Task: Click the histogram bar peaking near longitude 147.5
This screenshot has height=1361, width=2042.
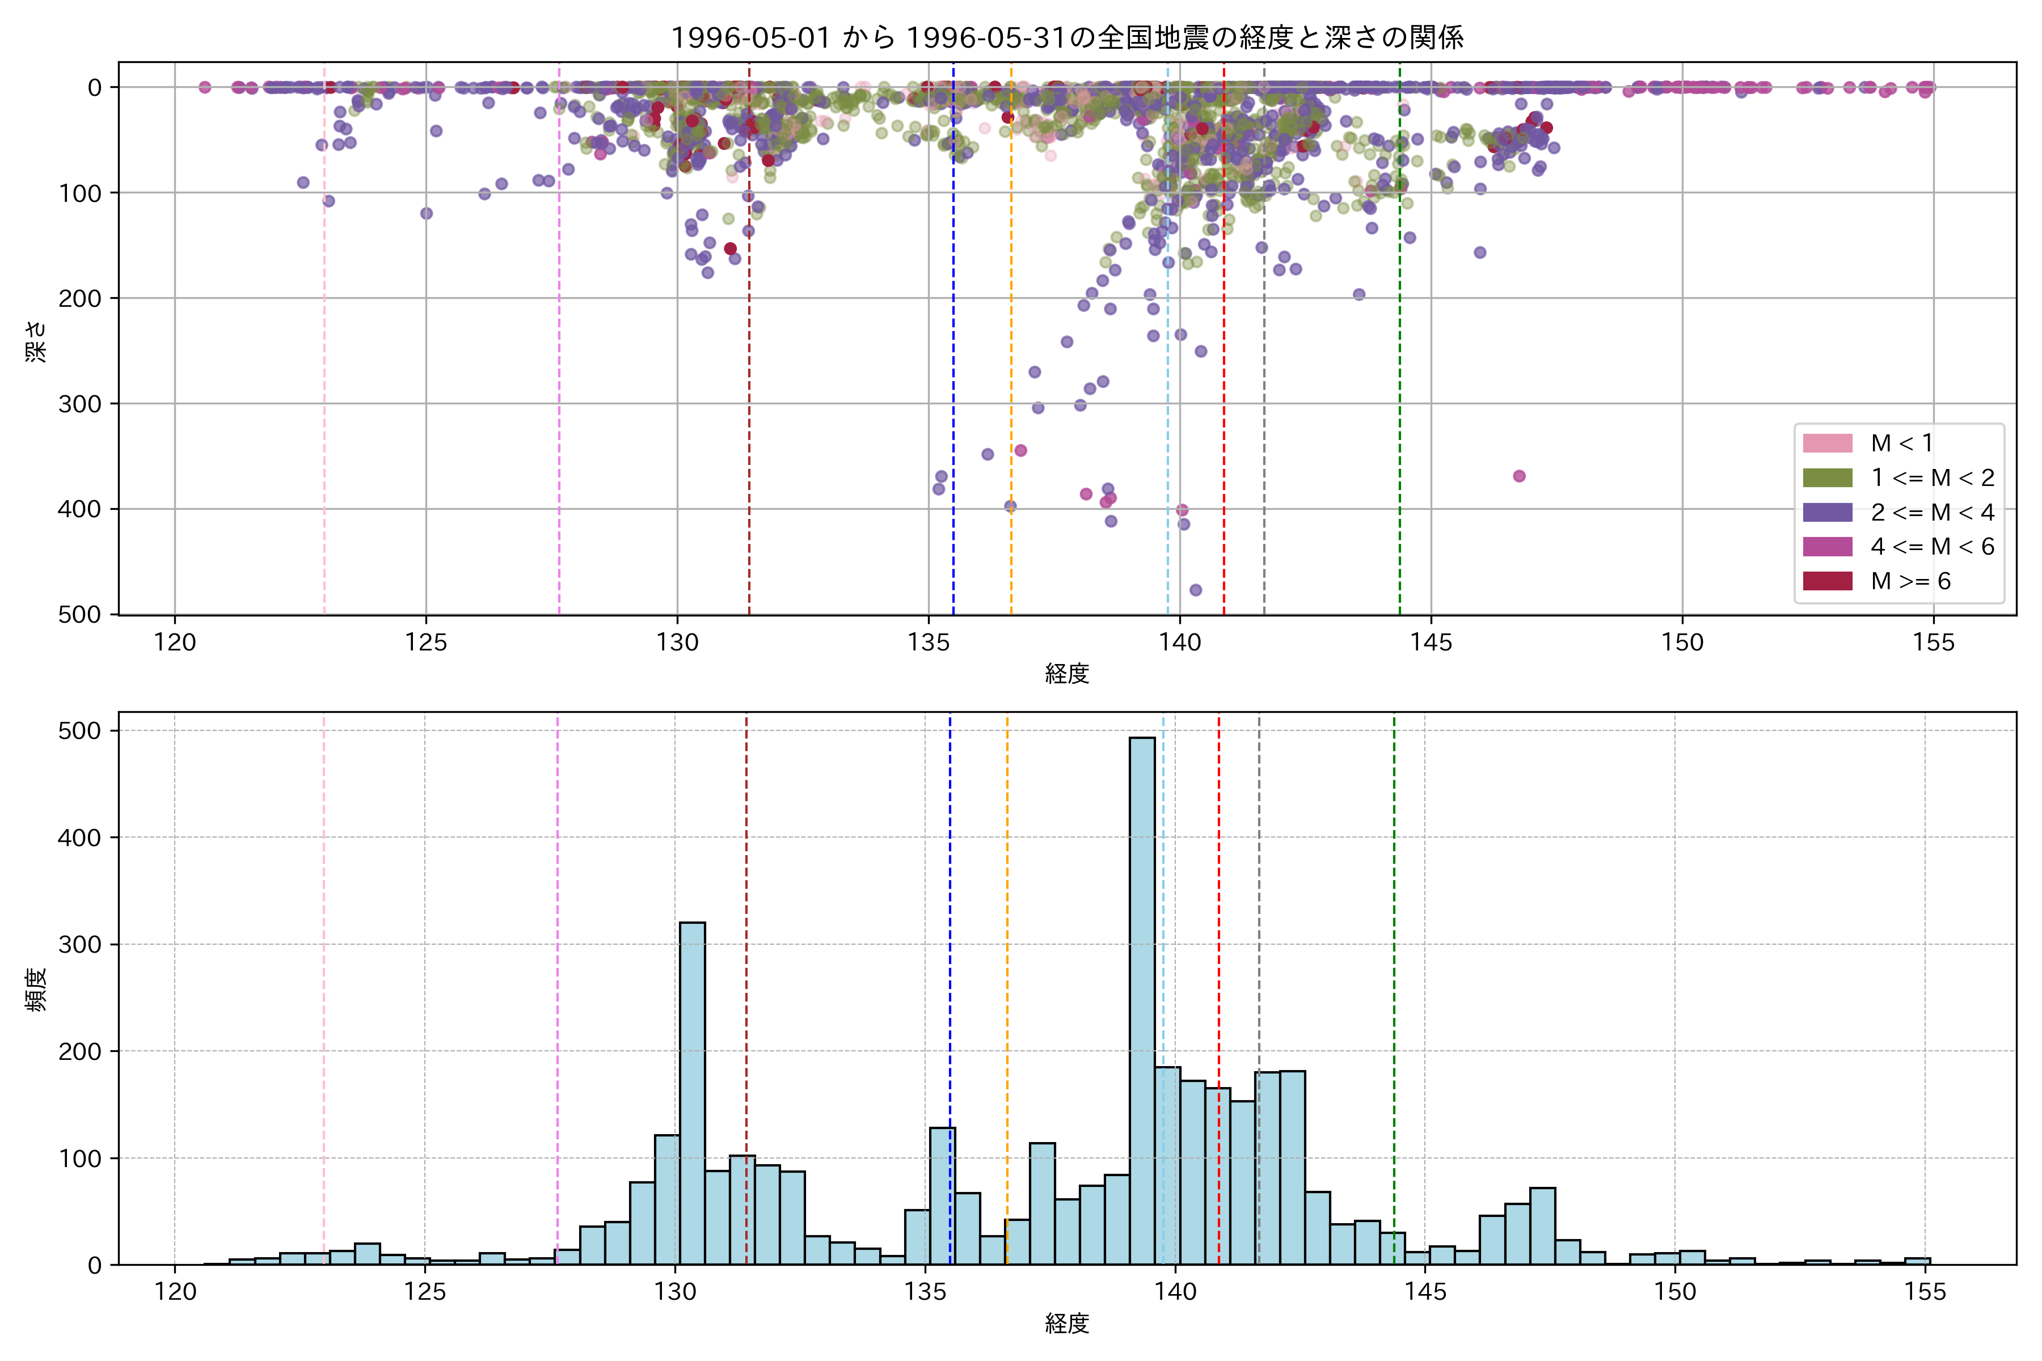Action: pos(1542,1225)
